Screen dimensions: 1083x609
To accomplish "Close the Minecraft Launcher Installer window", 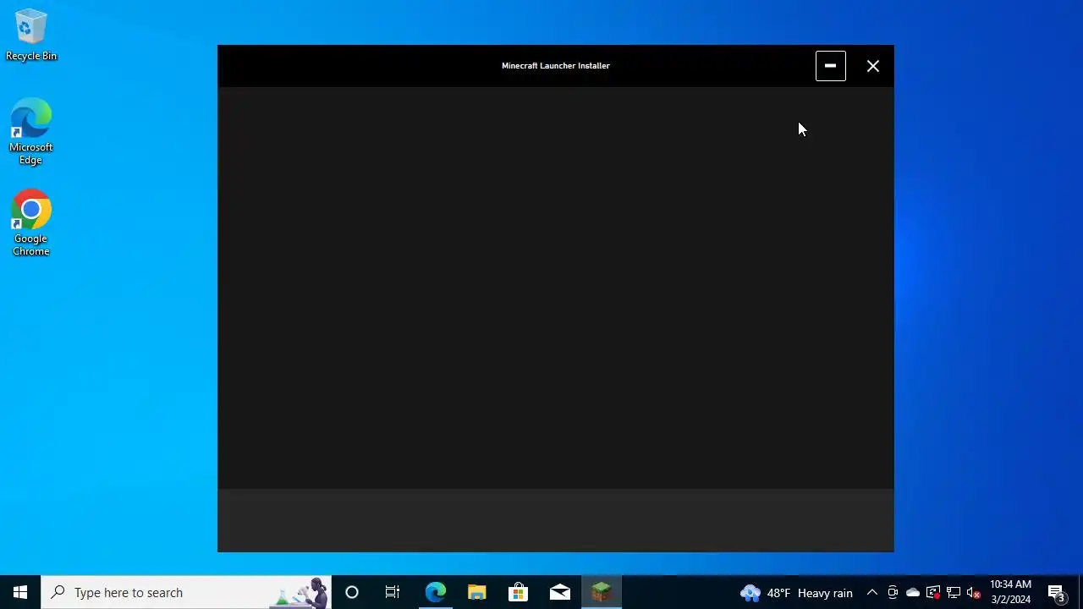I will tap(873, 66).
